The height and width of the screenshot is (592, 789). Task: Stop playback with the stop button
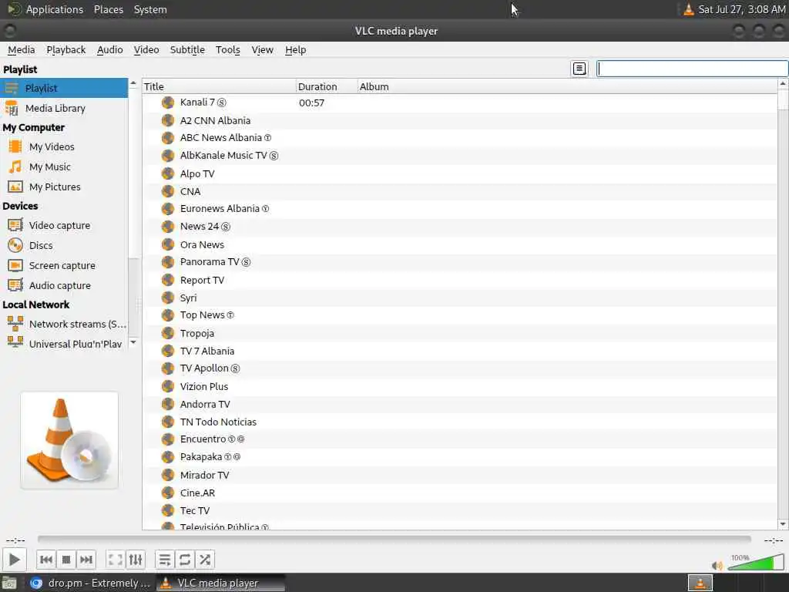coord(66,560)
